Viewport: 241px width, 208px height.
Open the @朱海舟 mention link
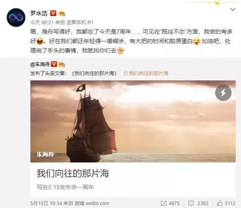[40, 64]
